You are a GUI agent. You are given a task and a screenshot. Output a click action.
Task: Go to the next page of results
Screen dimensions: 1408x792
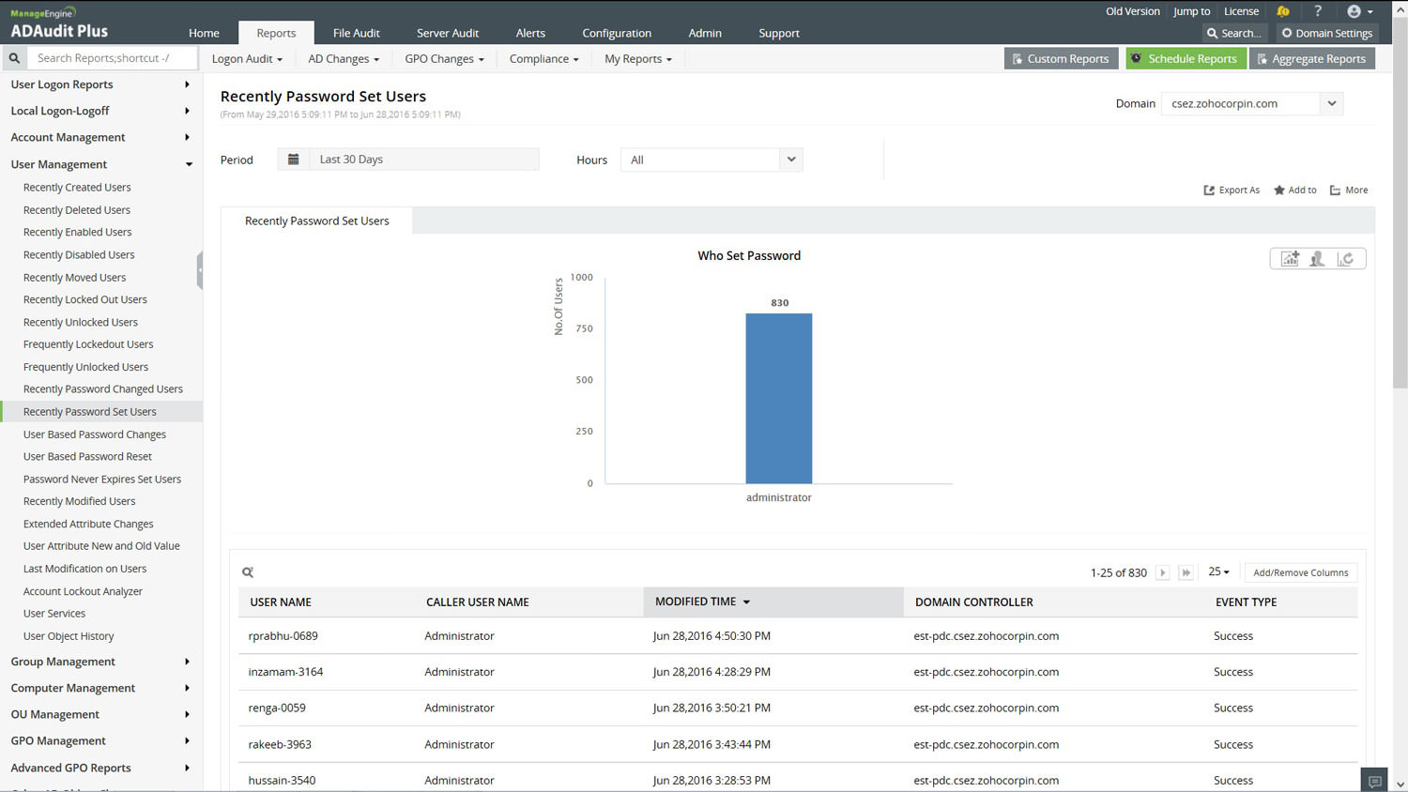[1163, 572]
